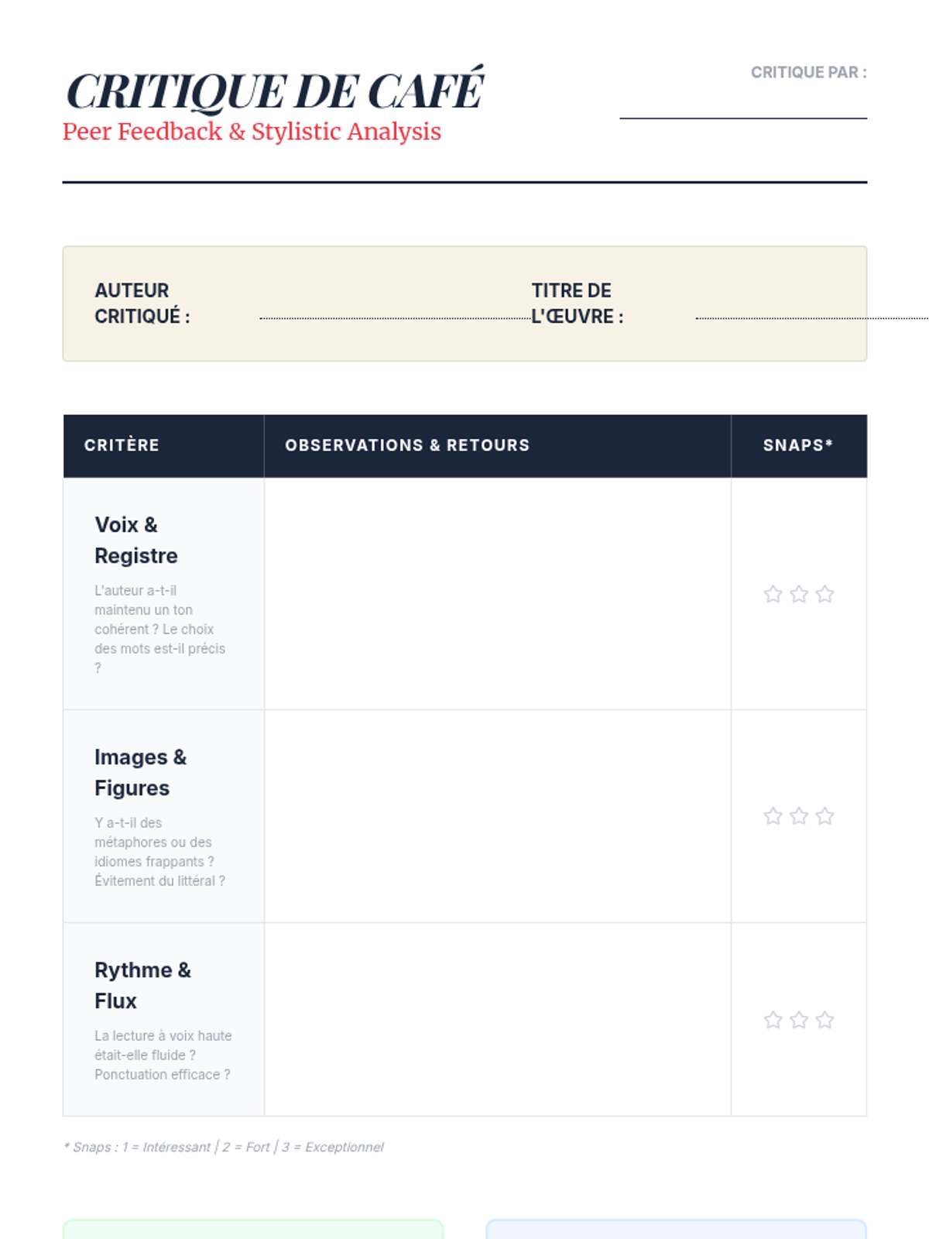Click third star in Voix & Registre row
Viewport: 929px width, 1239px height.
tap(825, 594)
